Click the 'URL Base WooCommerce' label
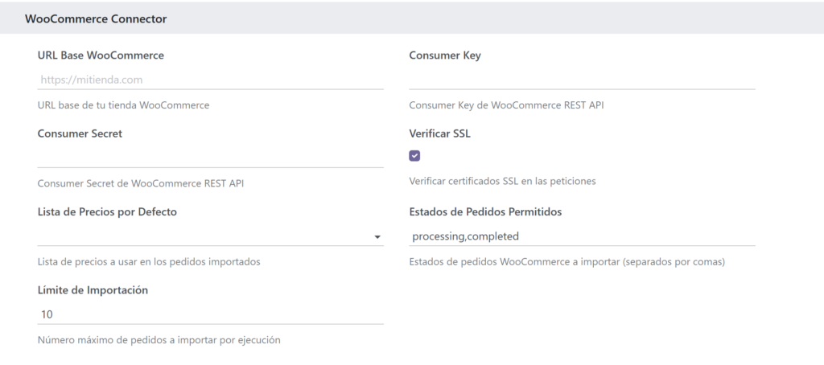Viewport: 824px width, 365px height. [x=101, y=55]
